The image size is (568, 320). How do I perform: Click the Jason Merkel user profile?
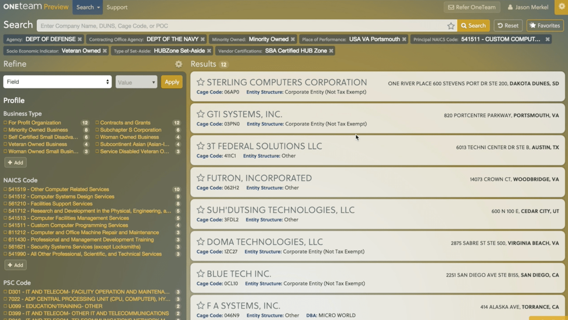[x=528, y=7]
